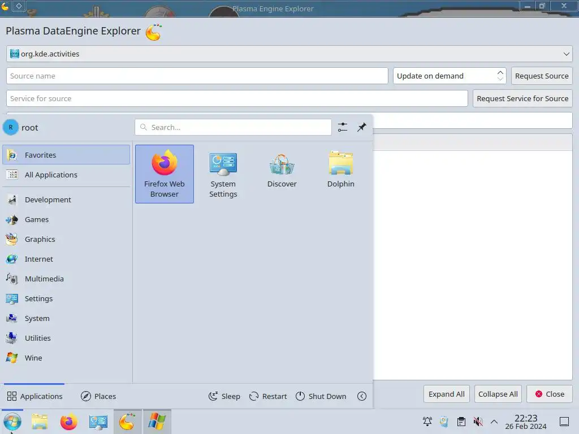Click the Expand All button
Viewport: 579px width, 434px height.
(447, 394)
